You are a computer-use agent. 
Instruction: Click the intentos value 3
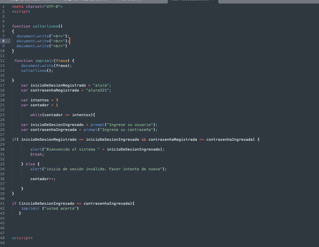click(57, 100)
